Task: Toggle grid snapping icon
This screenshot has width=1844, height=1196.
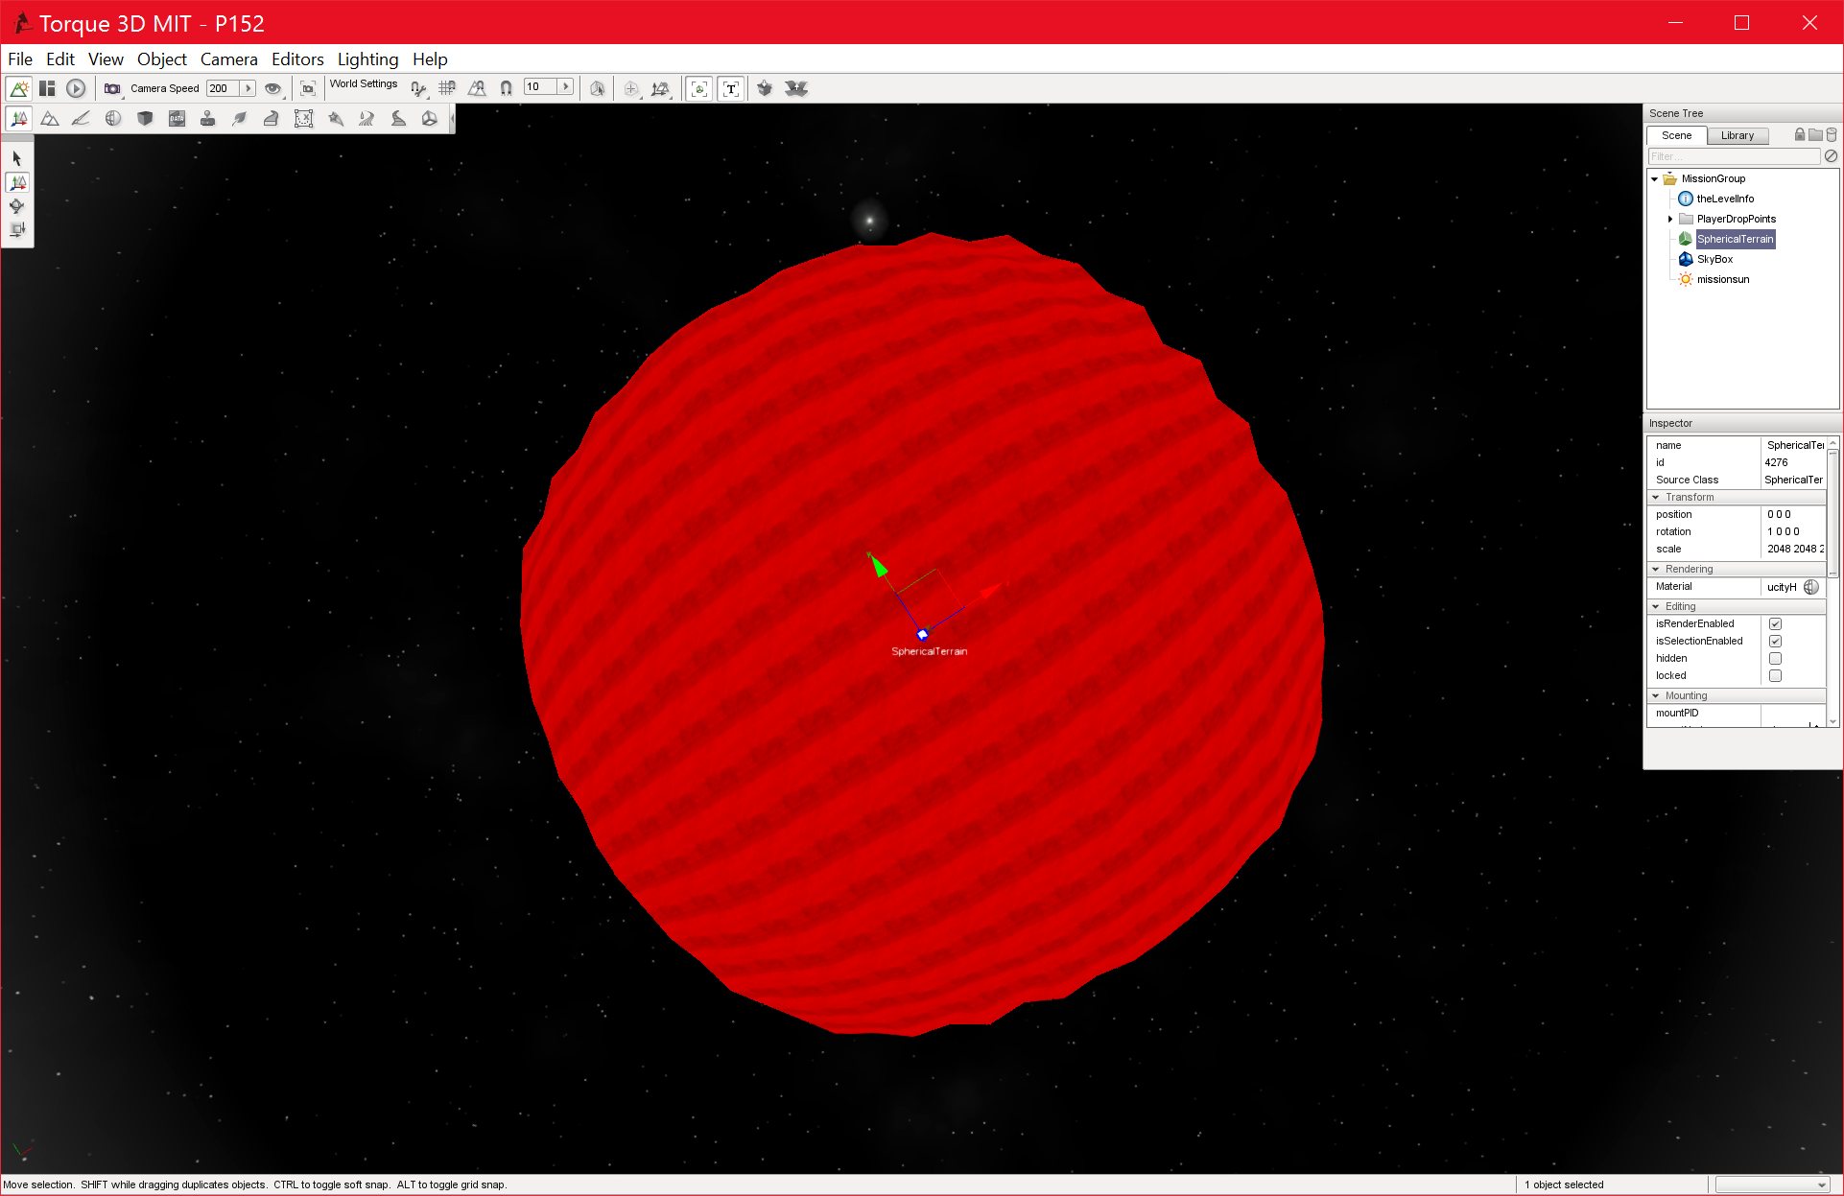Action: tap(447, 88)
